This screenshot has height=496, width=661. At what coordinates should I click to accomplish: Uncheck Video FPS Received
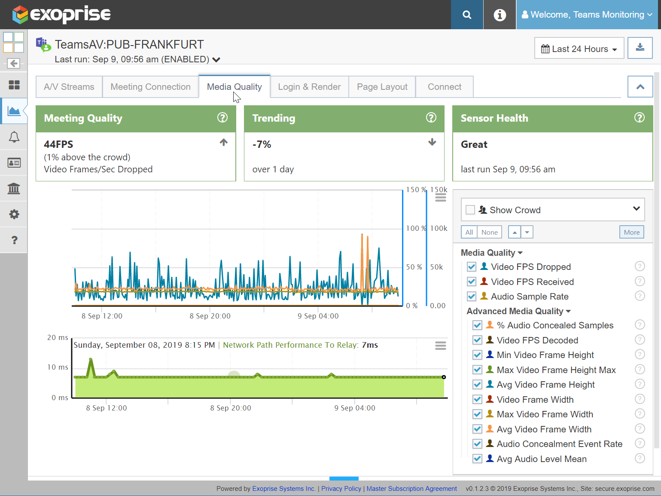click(472, 282)
